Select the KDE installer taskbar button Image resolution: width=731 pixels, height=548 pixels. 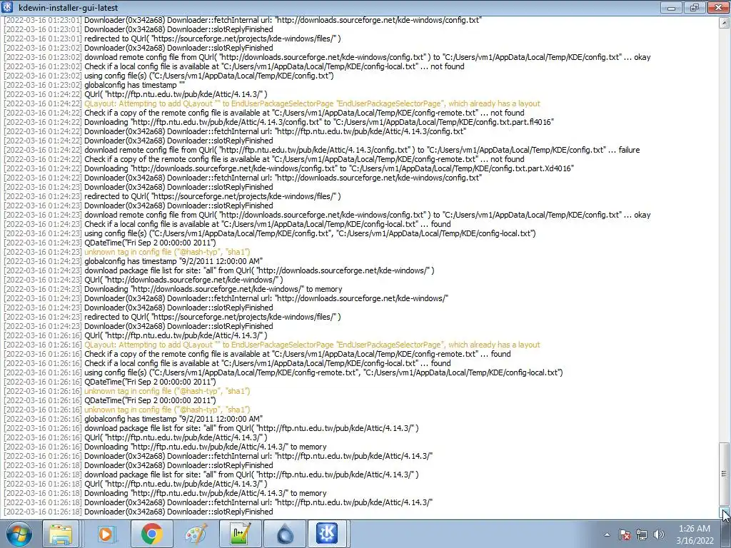pos(327,534)
